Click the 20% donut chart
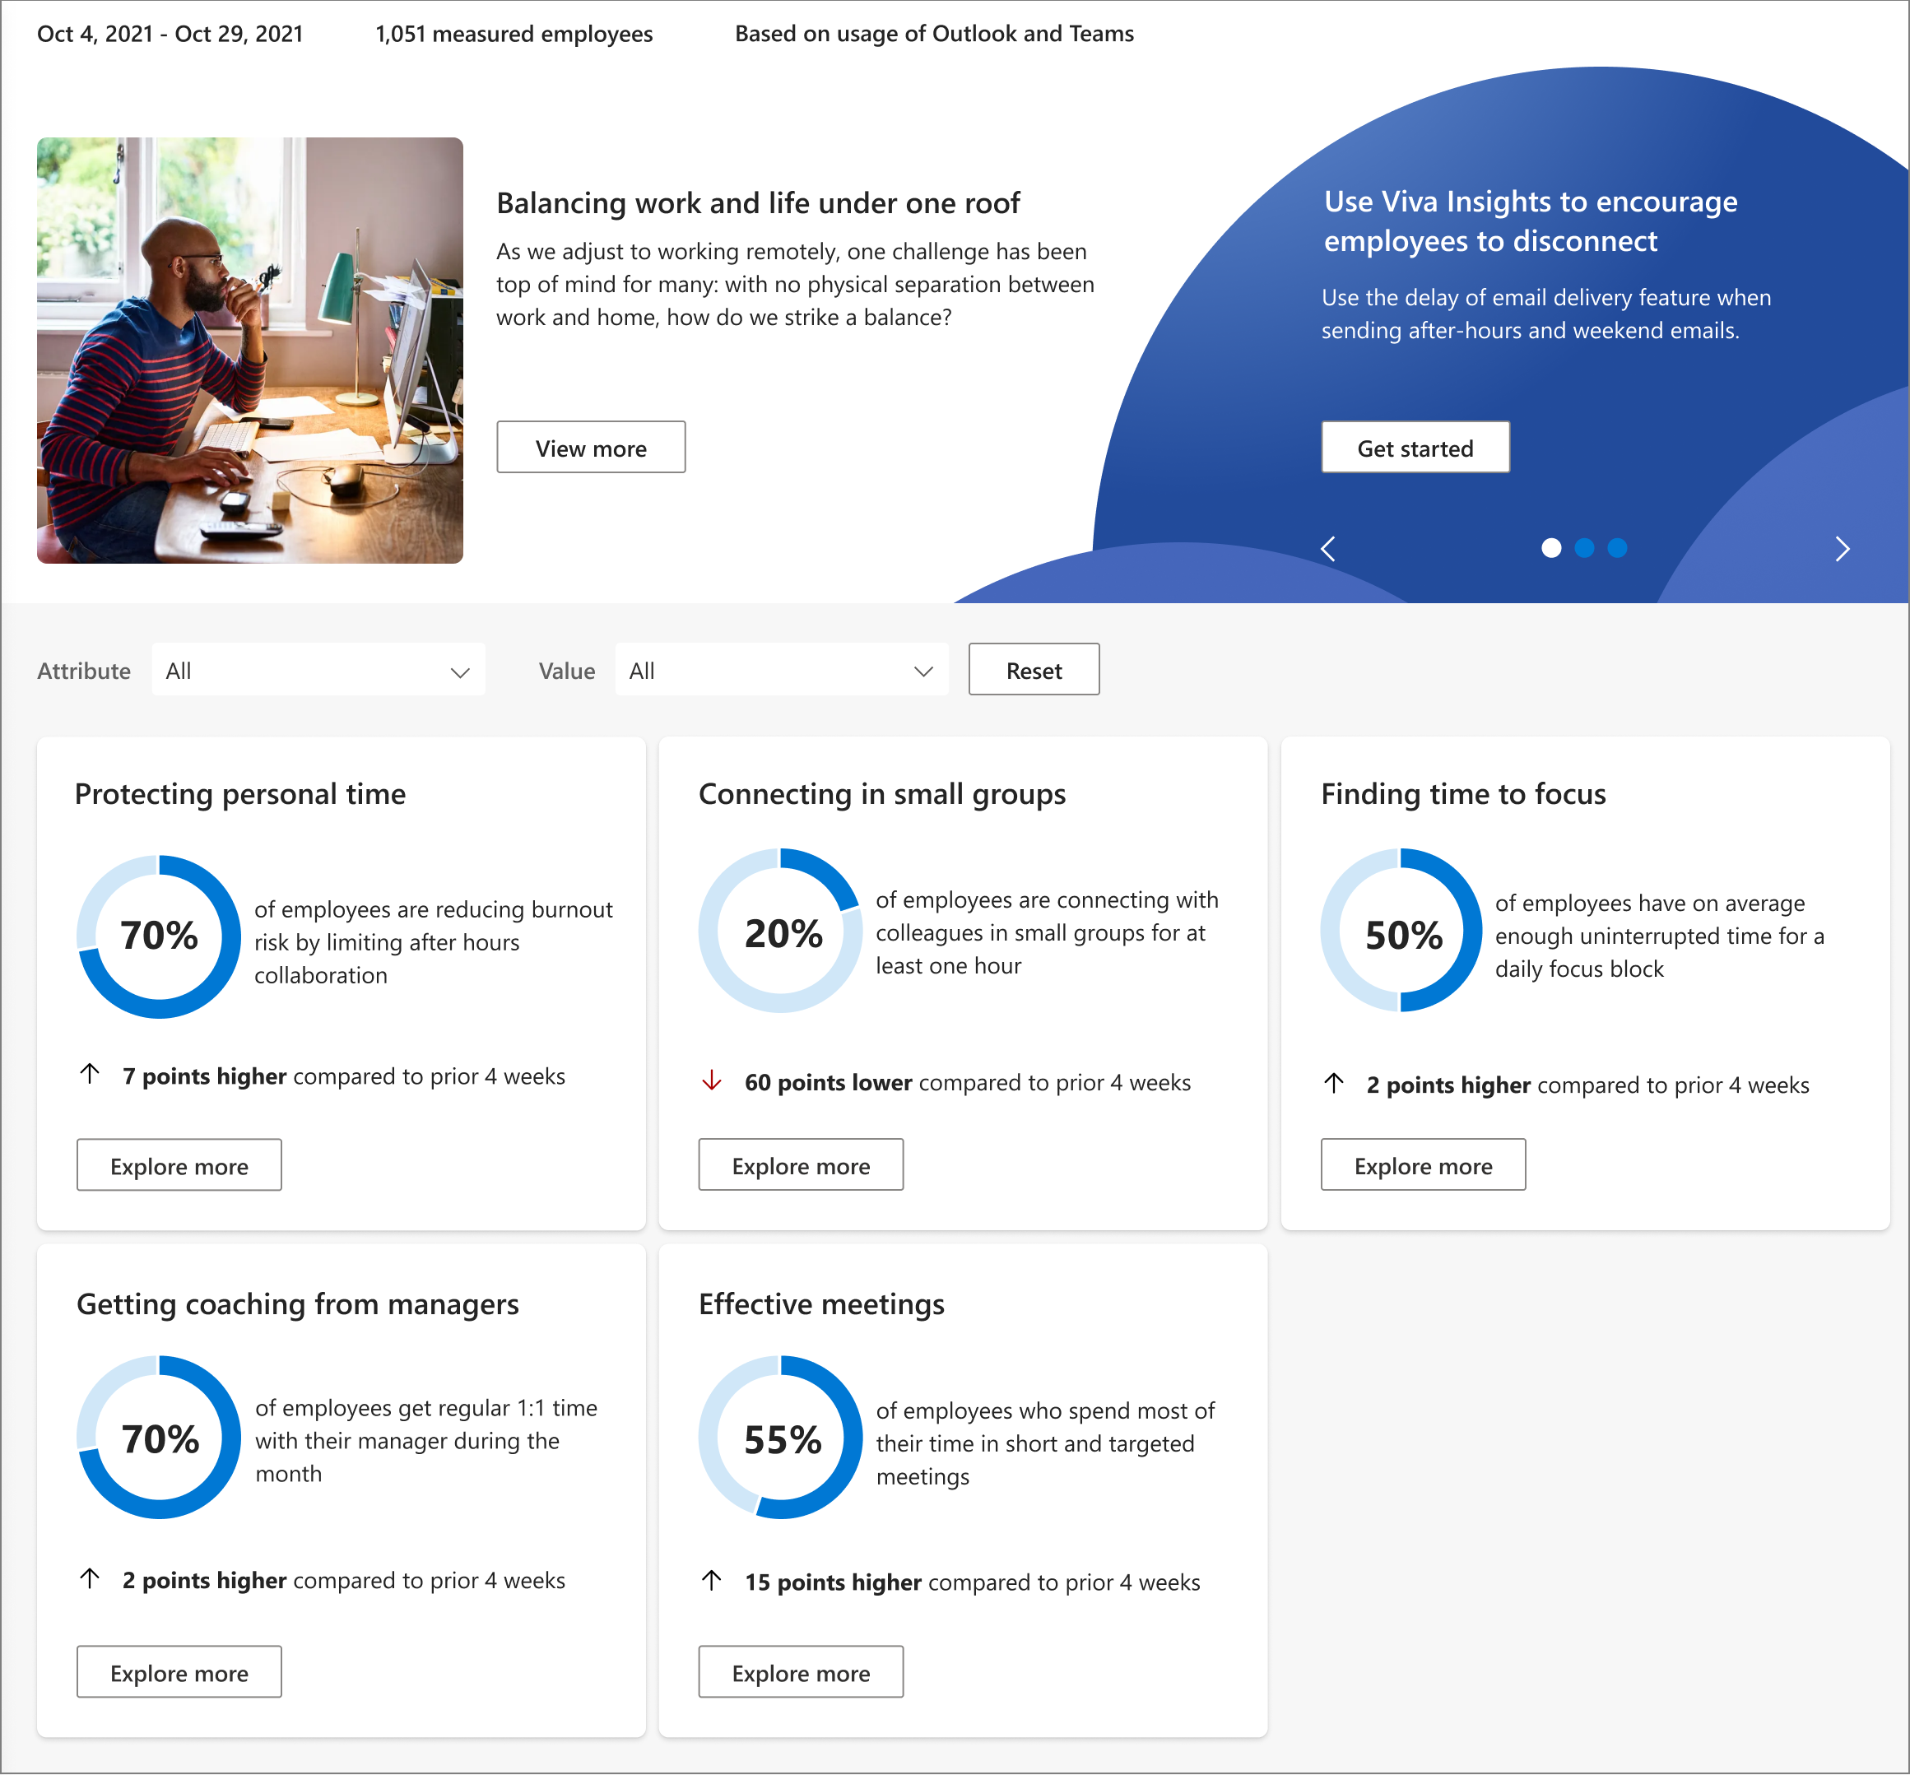The height and width of the screenshot is (1775, 1910). click(781, 931)
